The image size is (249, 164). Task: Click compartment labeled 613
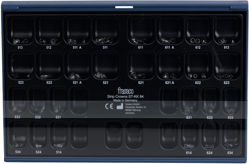click(226, 31)
